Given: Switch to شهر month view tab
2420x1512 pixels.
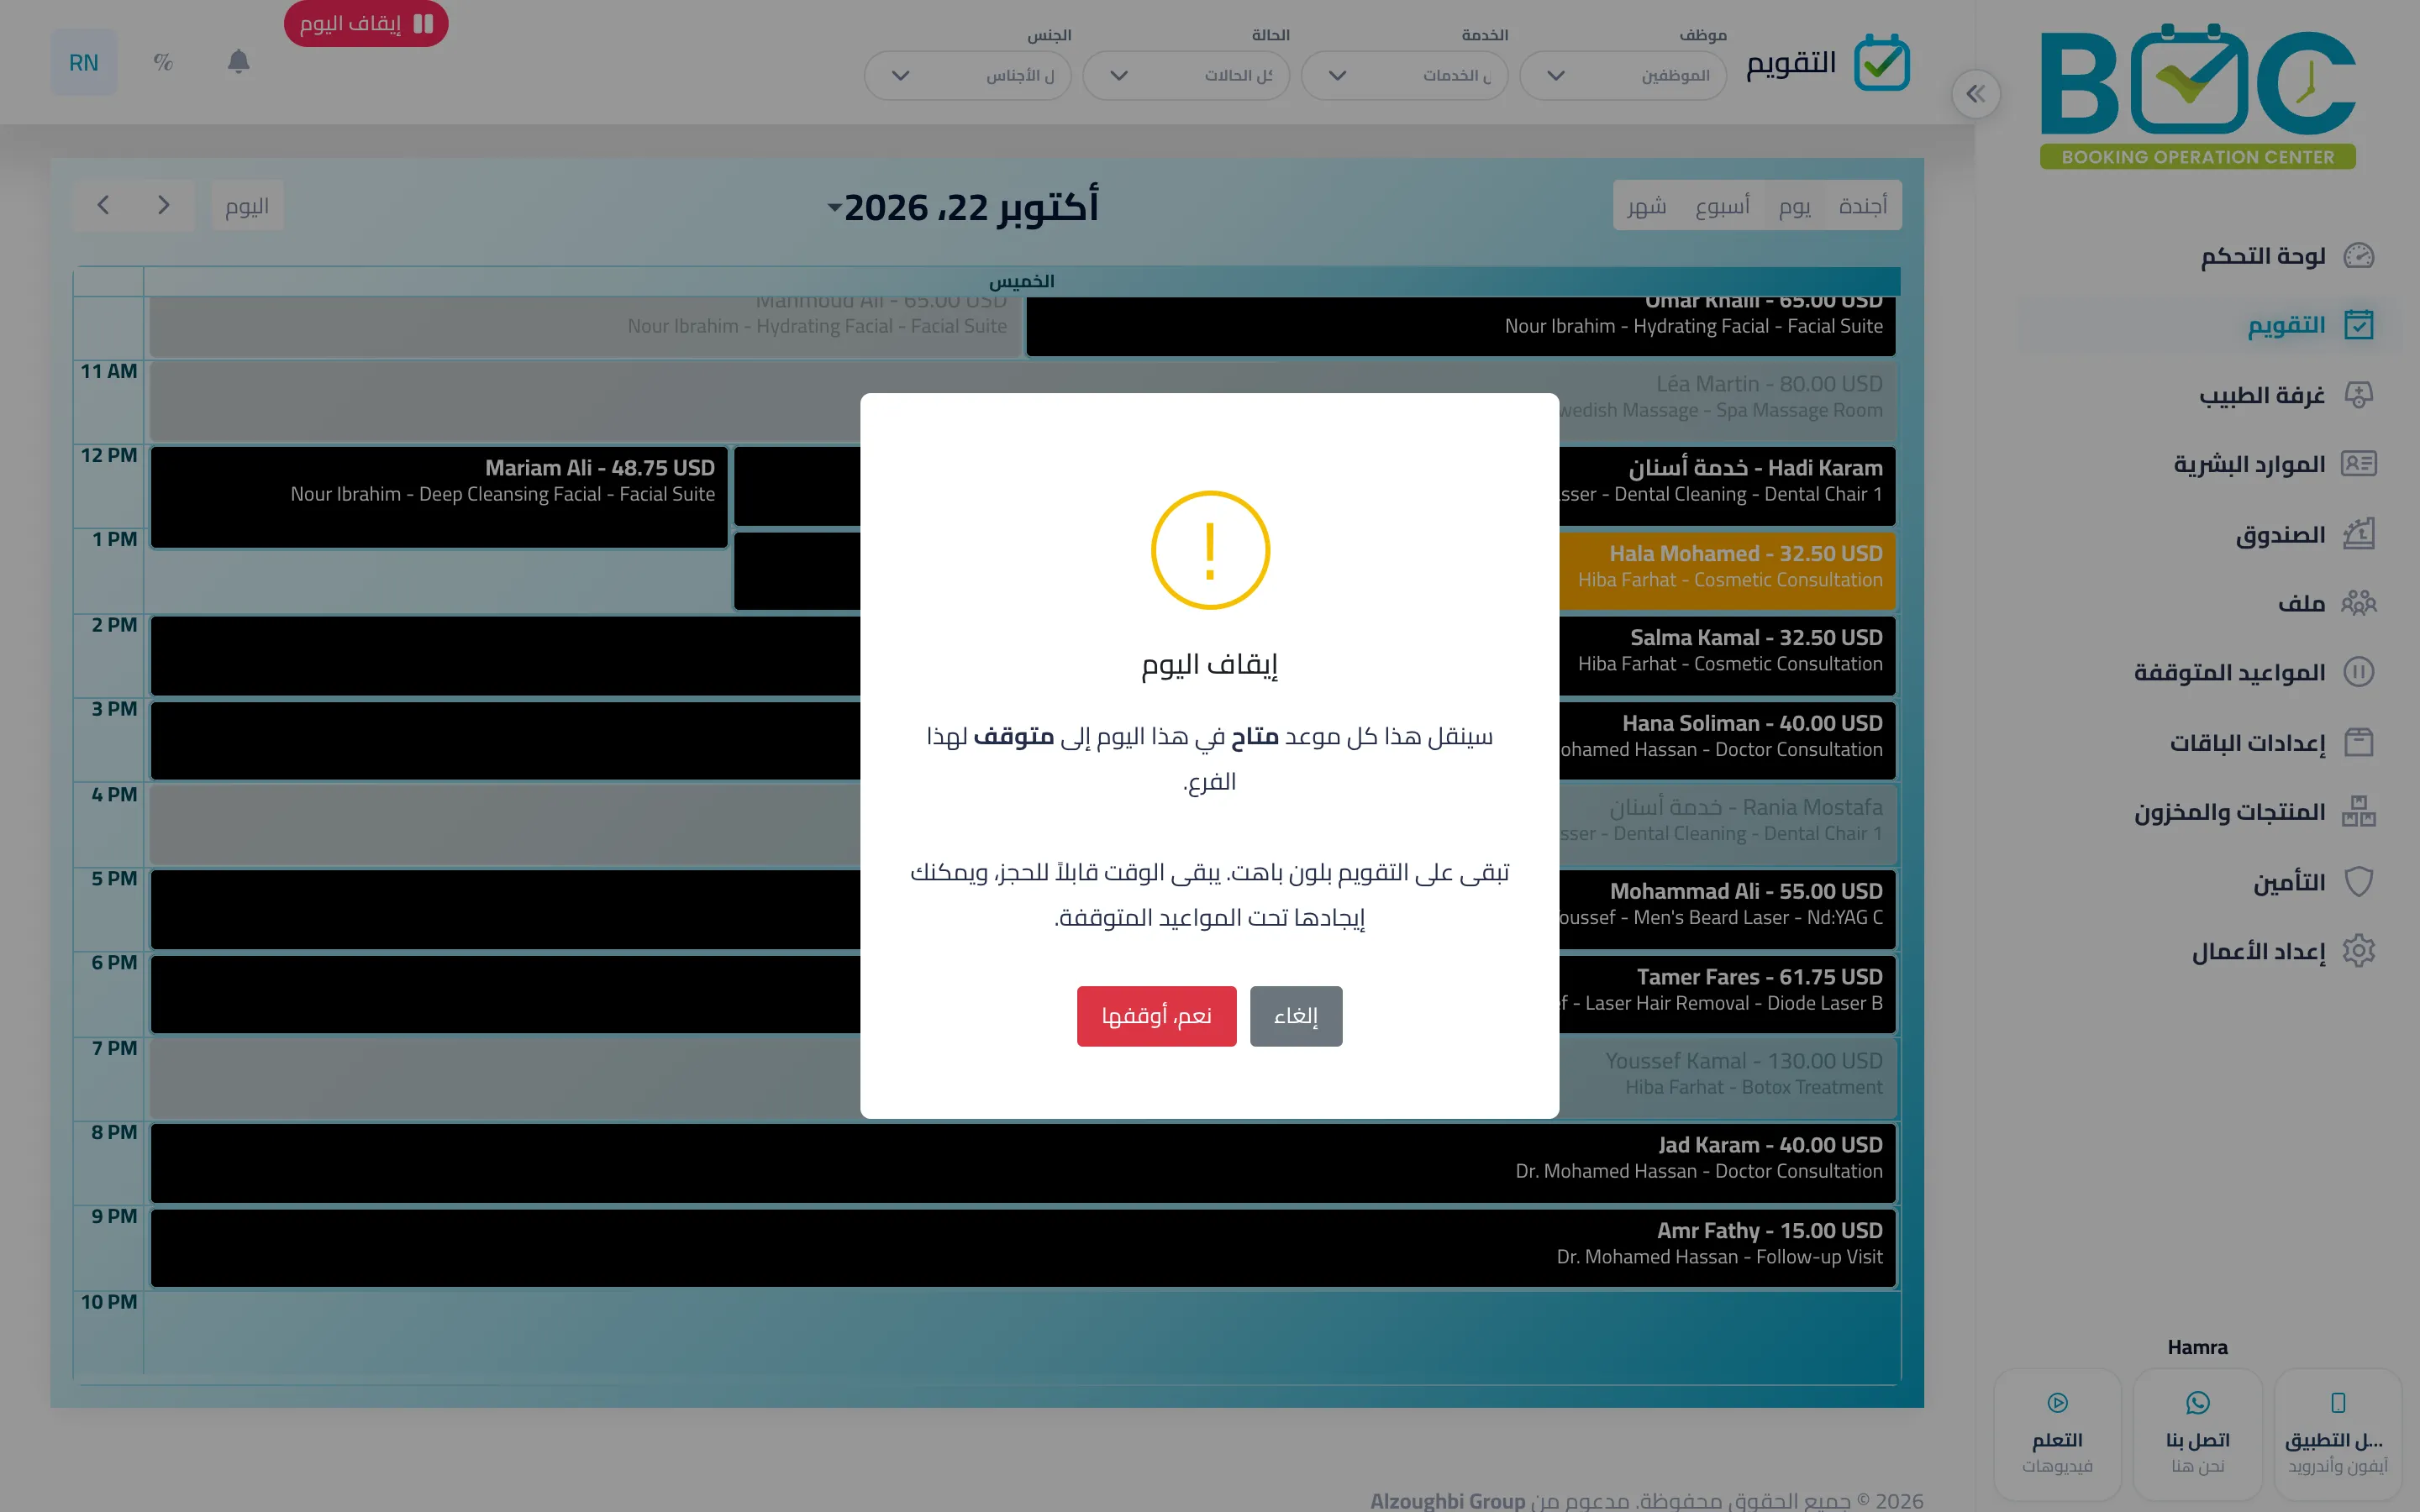Looking at the screenshot, I should 1646,206.
